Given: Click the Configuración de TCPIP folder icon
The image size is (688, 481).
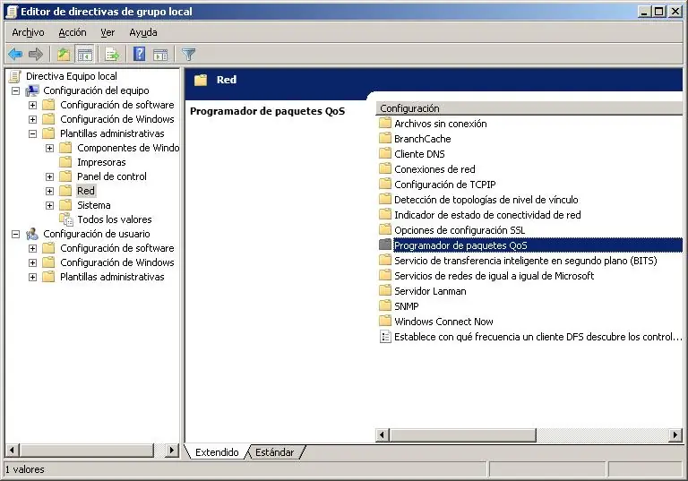Looking at the screenshot, I should pyautogui.click(x=385, y=185).
